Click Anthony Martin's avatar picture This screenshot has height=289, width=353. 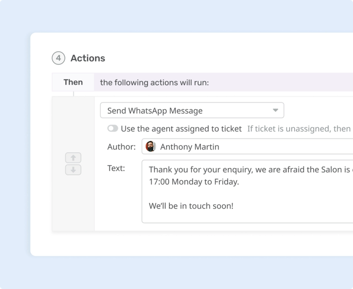click(x=151, y=146)
